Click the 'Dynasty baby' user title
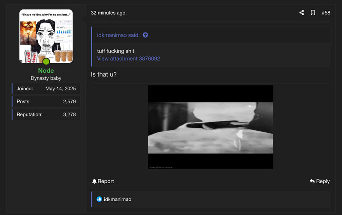Image resolution: width=342 pixels, height=215 pixels. pos(46,78)
